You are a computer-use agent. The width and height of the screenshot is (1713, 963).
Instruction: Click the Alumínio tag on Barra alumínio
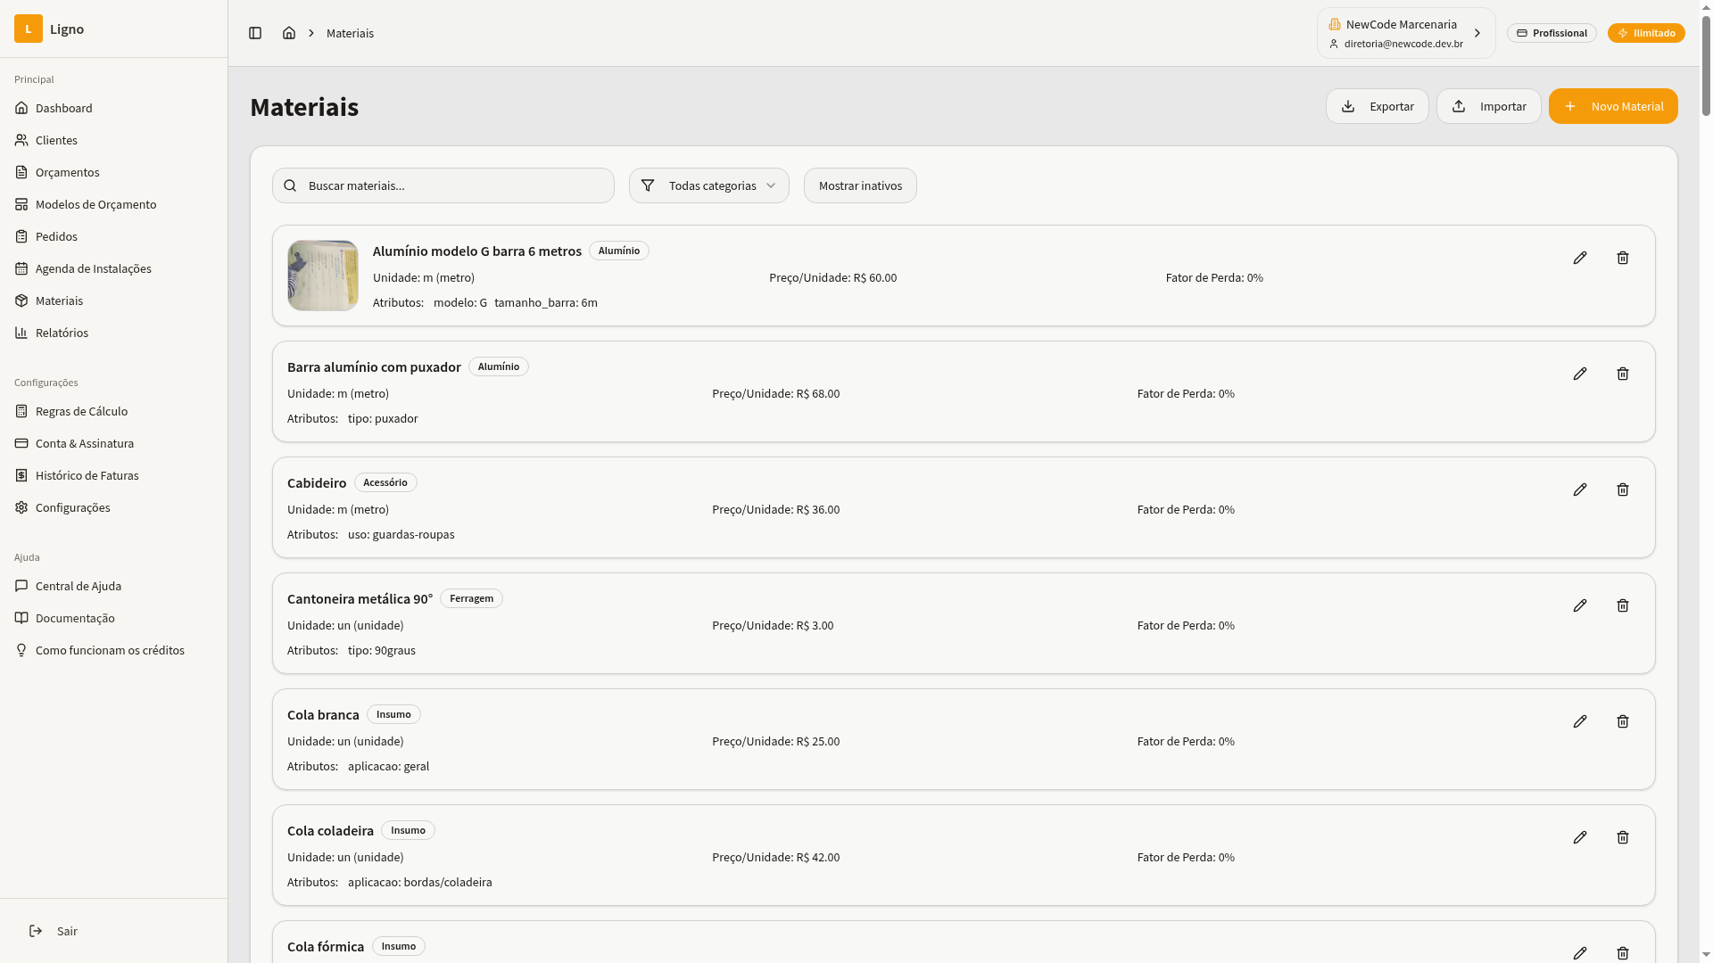pyautogui.click(x=499, y=366)
